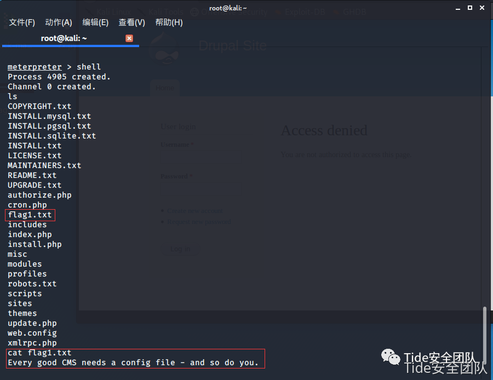
Task: Click the robots.txt entry
Action: pyautogui.click(x=32, y=284)
